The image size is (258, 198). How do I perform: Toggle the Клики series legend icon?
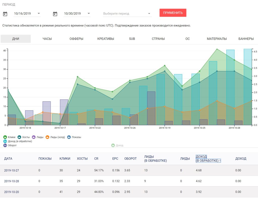[5, 137]
